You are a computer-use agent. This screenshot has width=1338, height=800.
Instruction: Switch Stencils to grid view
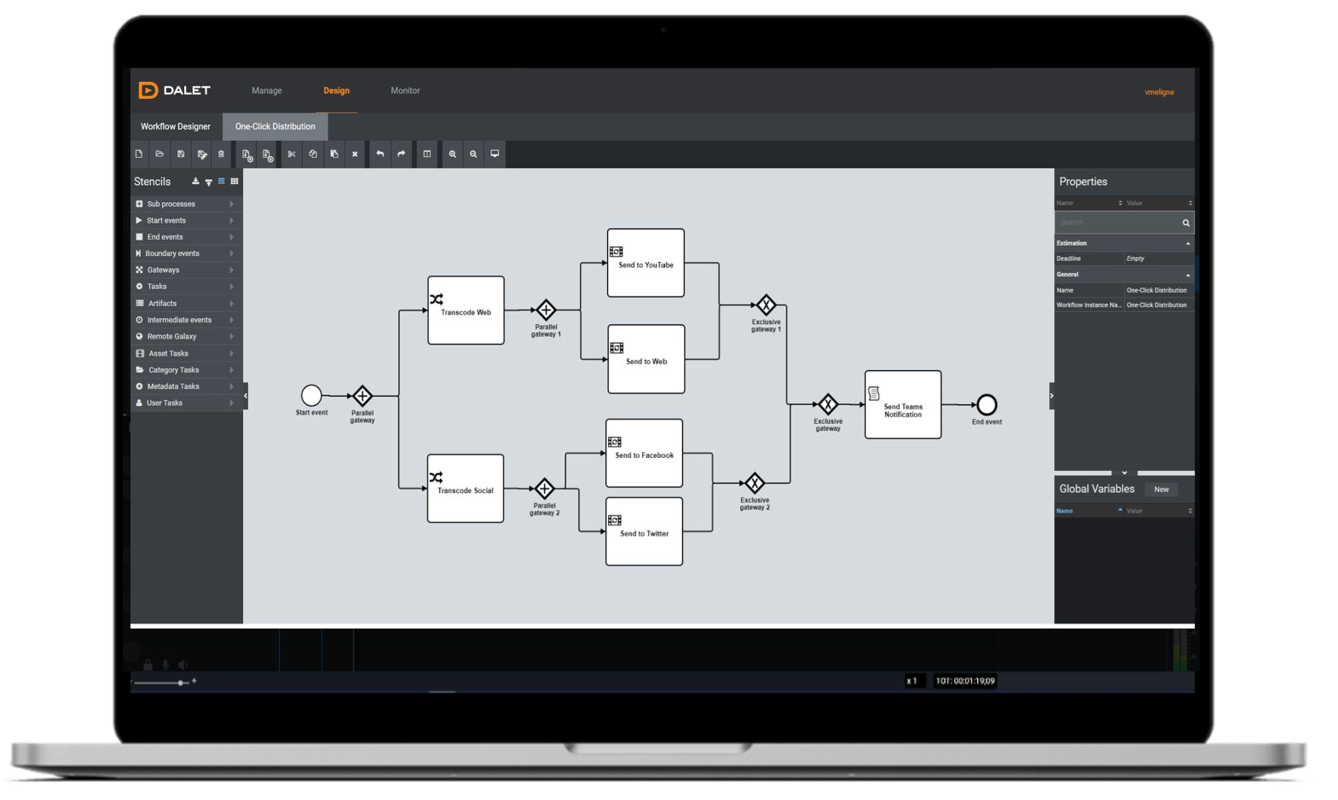235,182
